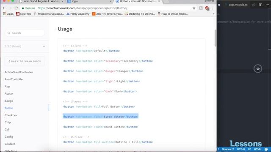Click the Light color button code line
This screenshot has width=271, height=152.
[x=101, y=81]
